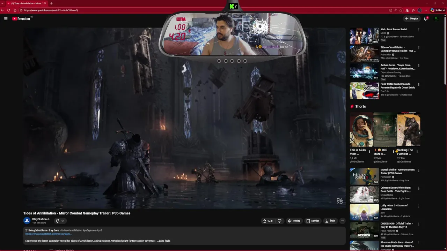Click the Oluştur create button
The height and width of the screenshot is (251, 447).
tap(411, 18)
